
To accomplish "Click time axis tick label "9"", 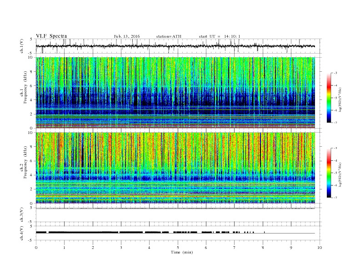I will 291,248.
